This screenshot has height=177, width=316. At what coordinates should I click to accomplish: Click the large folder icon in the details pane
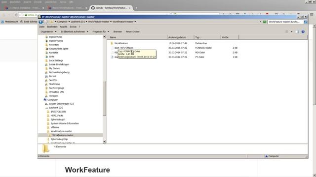(x=46, y=148)
